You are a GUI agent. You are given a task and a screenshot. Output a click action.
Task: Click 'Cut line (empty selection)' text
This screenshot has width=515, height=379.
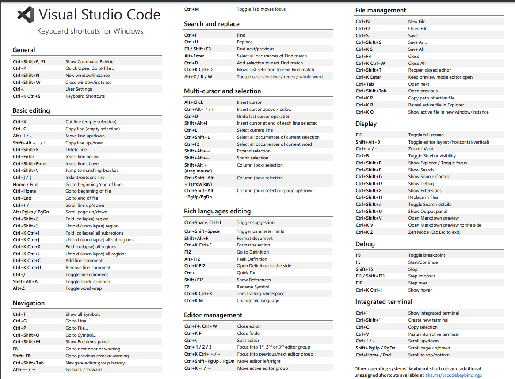[91, 122]
